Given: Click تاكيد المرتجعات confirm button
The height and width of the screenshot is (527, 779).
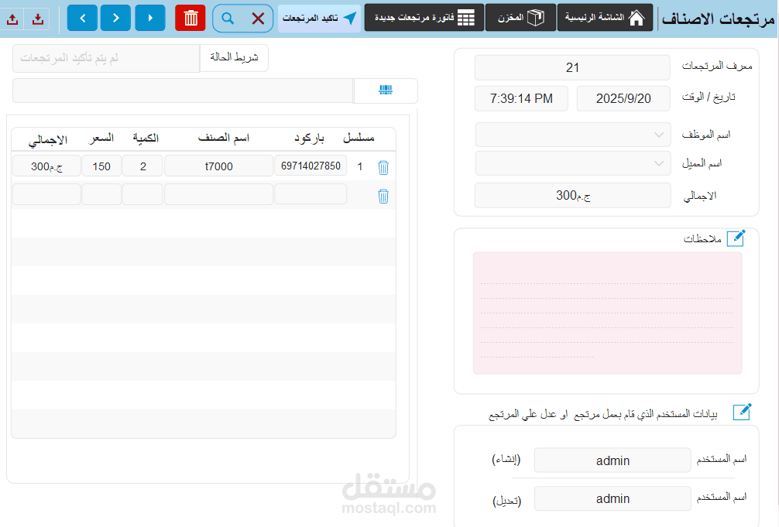Looking at the screenshot, I should 320,19.
